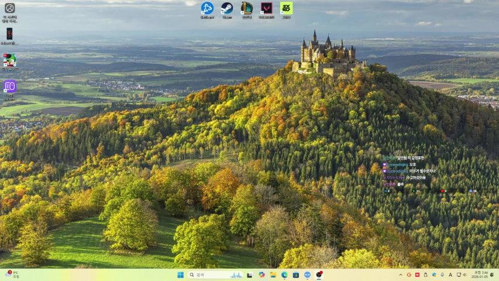
Task: Open File Explorer from the taskbar
Action: click(x=273, y=275)
